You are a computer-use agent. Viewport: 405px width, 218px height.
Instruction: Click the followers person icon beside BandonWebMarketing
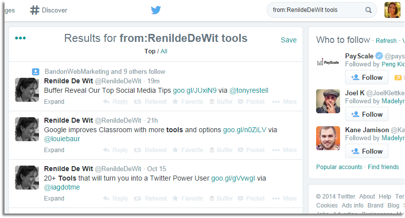35,72
